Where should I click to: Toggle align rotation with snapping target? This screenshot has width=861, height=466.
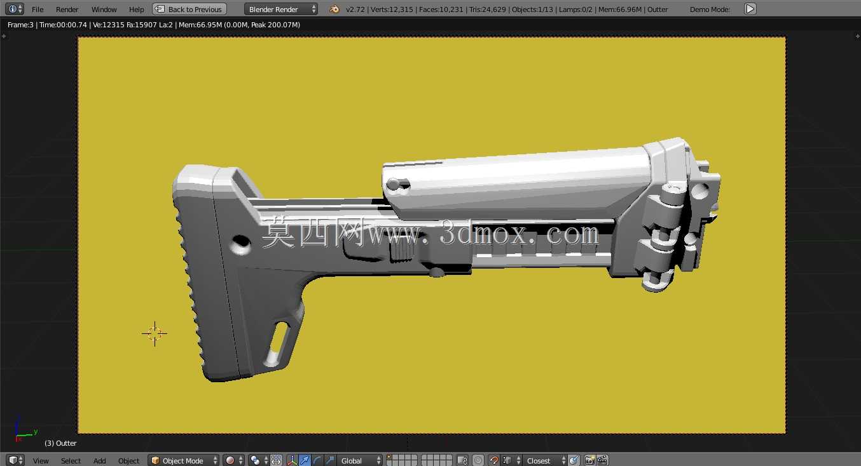coord(574,460)
